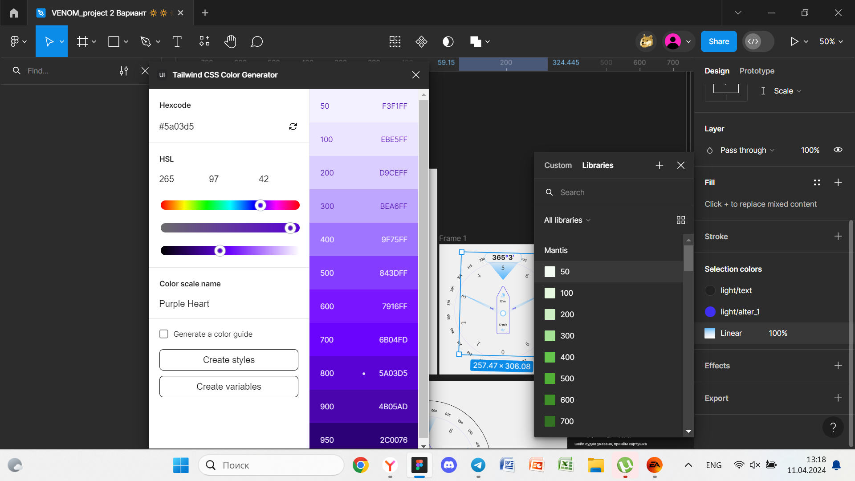Adjust the saturation slider handle
Viewport: 855px width, 481px height.
pyautogui.click(x=290, y=228)
